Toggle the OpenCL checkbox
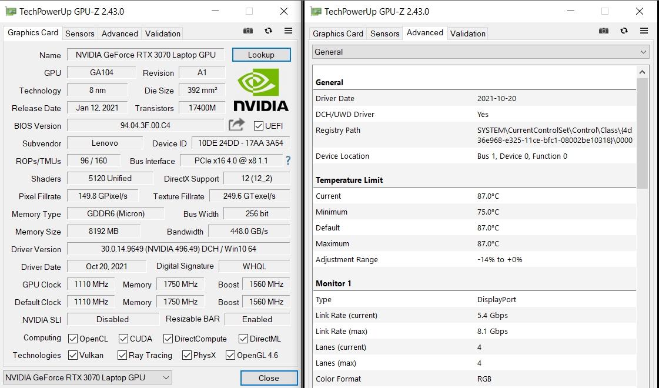 [73, 339]
